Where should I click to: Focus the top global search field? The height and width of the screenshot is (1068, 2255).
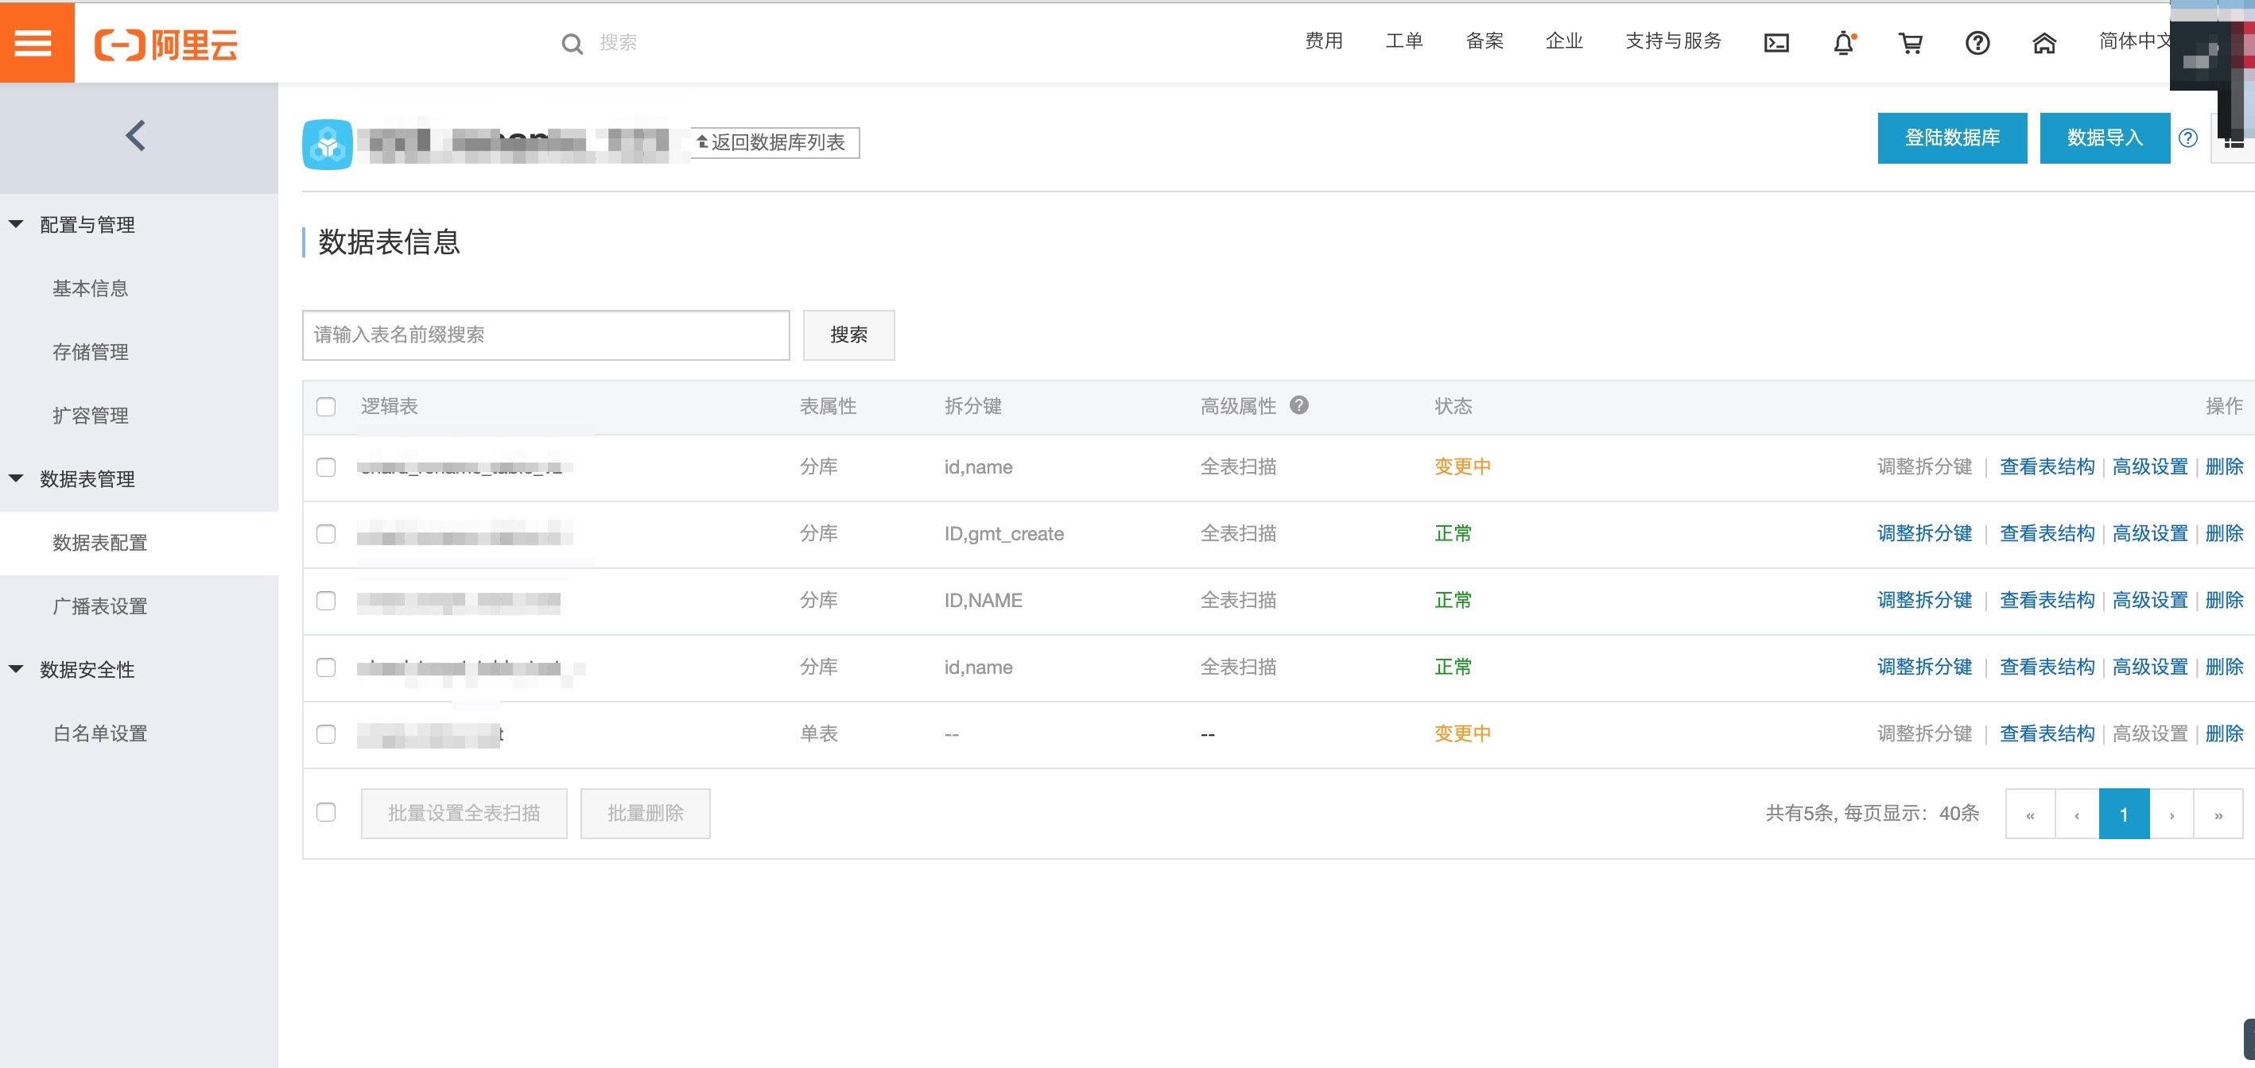[617, 43]
